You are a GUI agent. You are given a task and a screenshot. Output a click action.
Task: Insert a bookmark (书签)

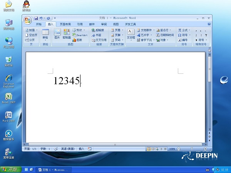[96, 35]
